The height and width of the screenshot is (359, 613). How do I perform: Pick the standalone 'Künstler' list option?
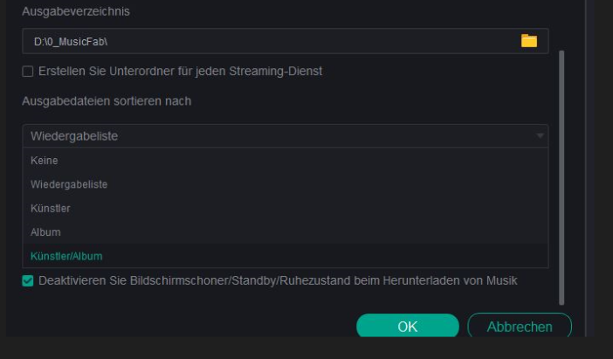tap(51, 209)
